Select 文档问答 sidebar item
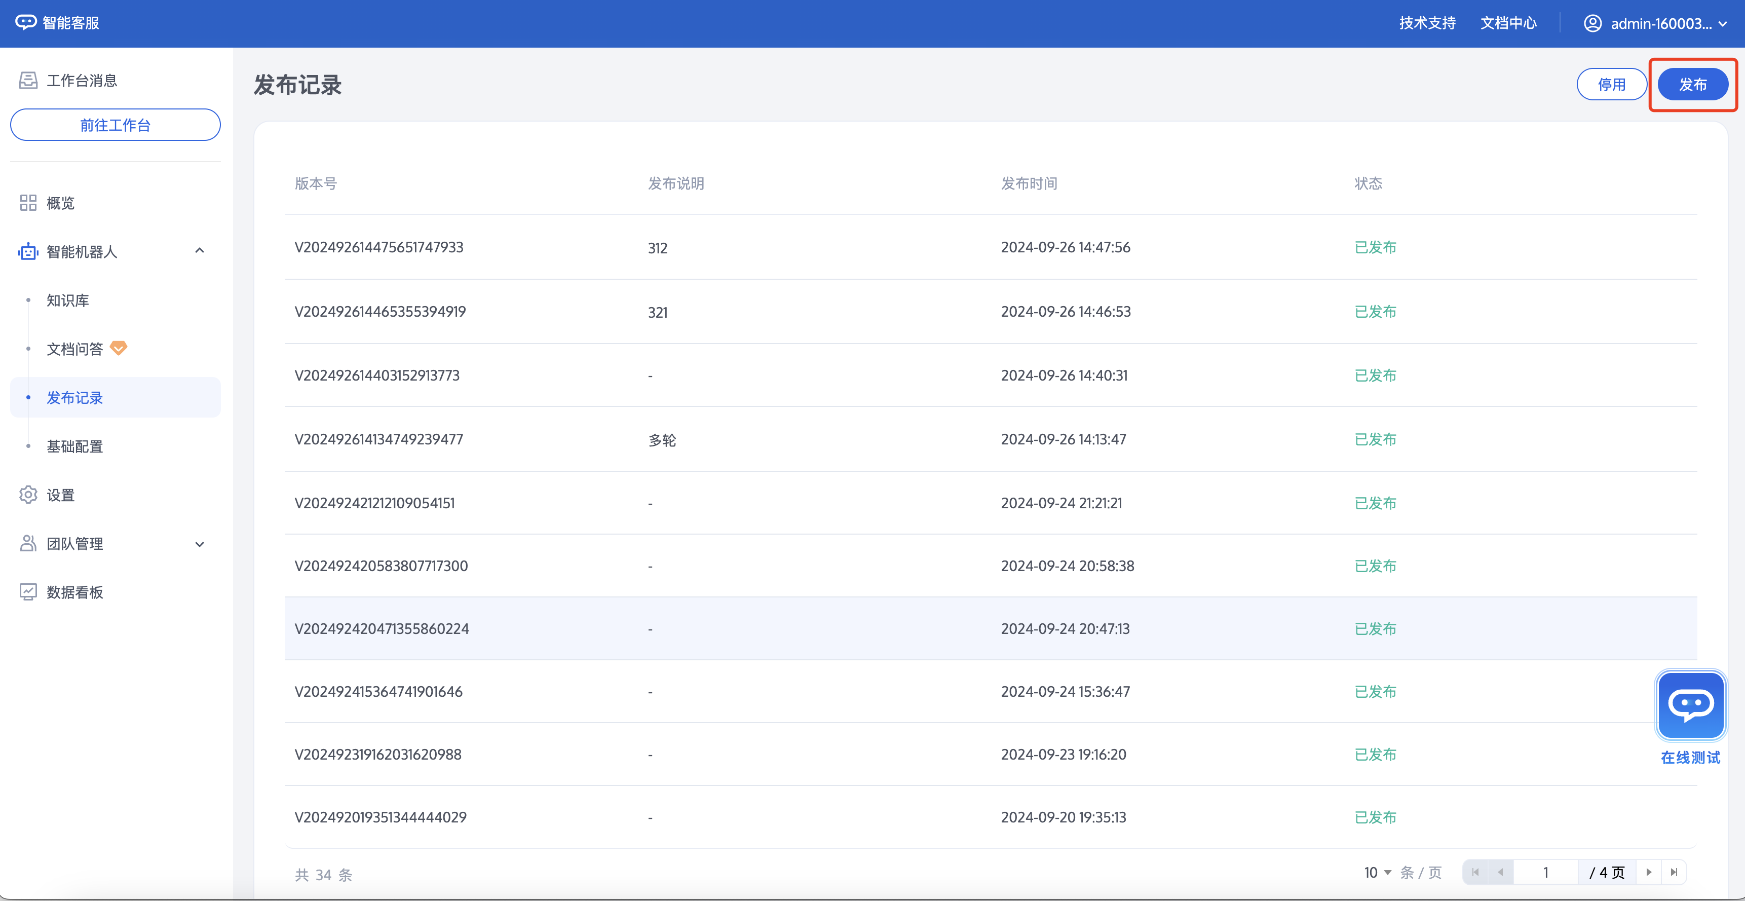 pyautogui.click(x=74, y=349)
